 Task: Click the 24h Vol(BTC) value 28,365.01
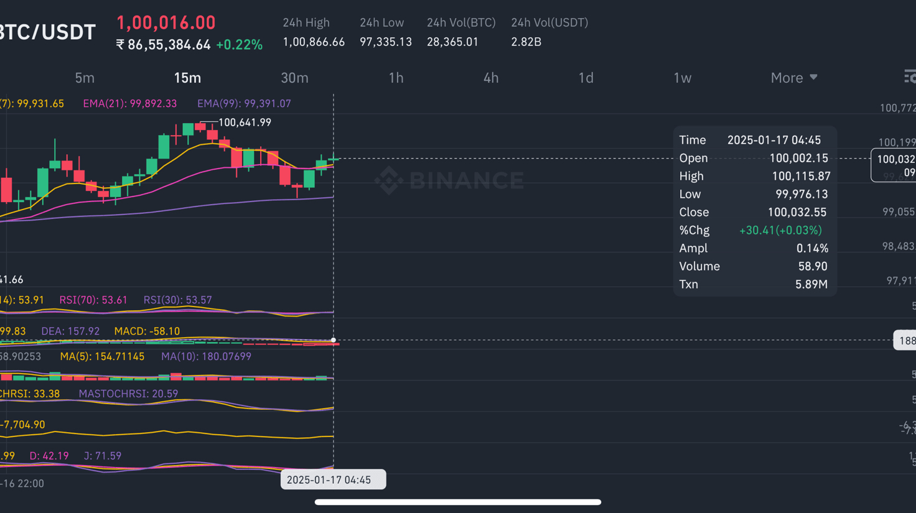pos(452,42)
